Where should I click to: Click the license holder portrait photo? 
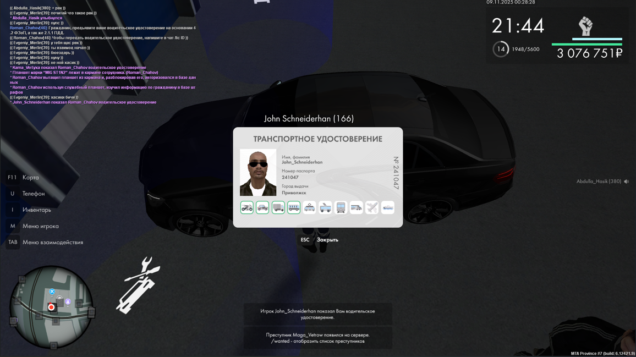(258, 172)
